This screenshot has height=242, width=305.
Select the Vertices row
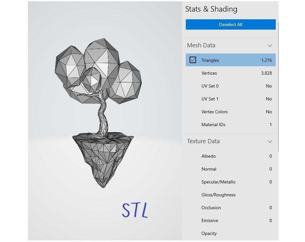click(230, 73)
